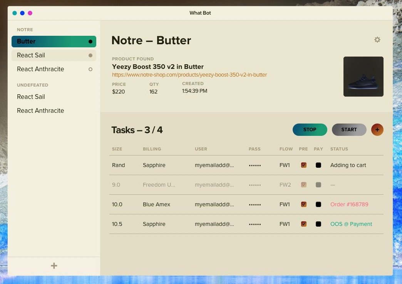Toggle PRE checkbox in 9.0 Freedom row
The image size is (402, 284).
pos(303,185)
